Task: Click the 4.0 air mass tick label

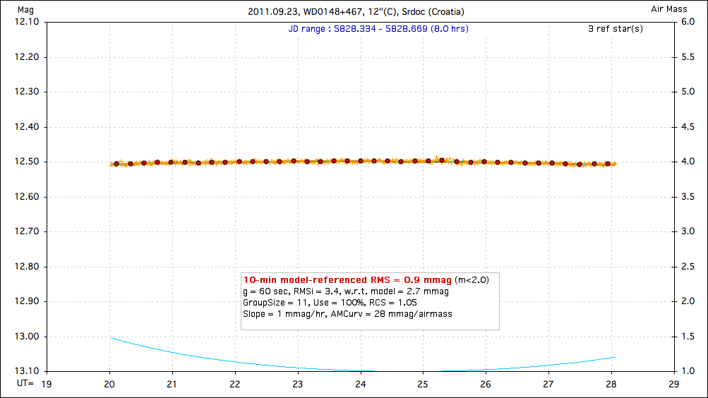Action: (x=688, y=162)
